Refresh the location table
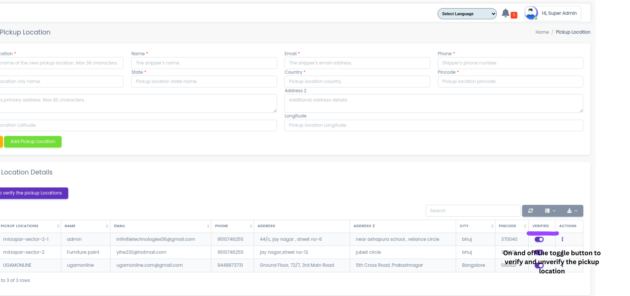Image resolution: width=630 pixels, height=296 pixels. point(531,211)
